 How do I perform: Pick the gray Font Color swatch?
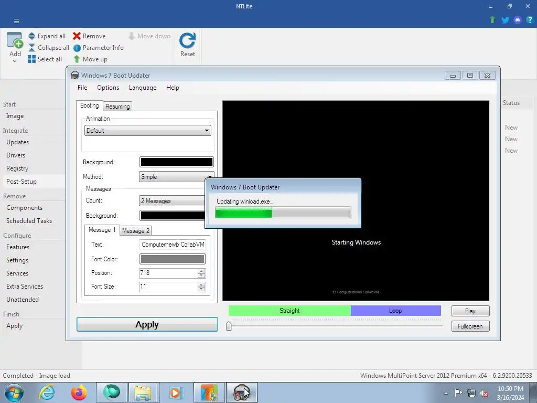tap(172, 259)
